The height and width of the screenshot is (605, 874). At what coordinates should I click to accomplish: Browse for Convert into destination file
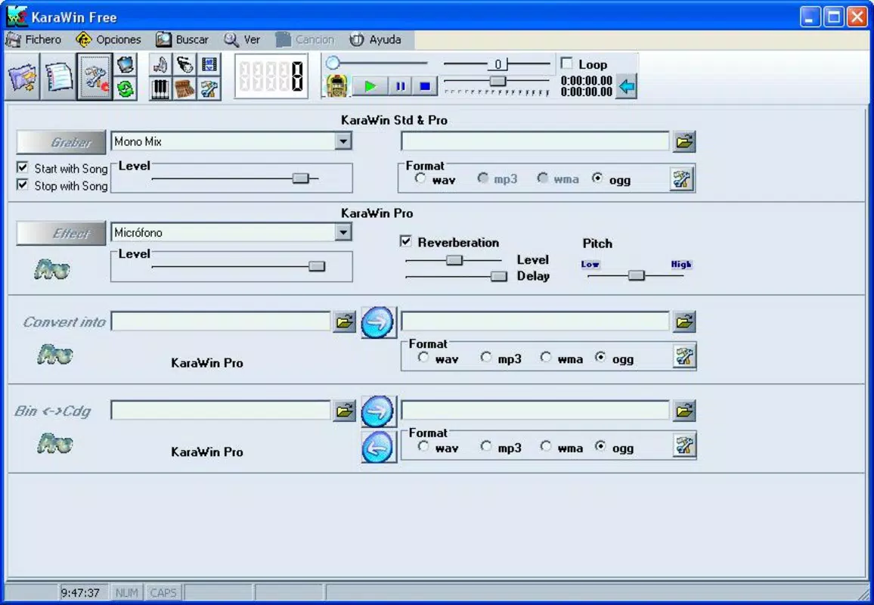(x=684, y=321)
